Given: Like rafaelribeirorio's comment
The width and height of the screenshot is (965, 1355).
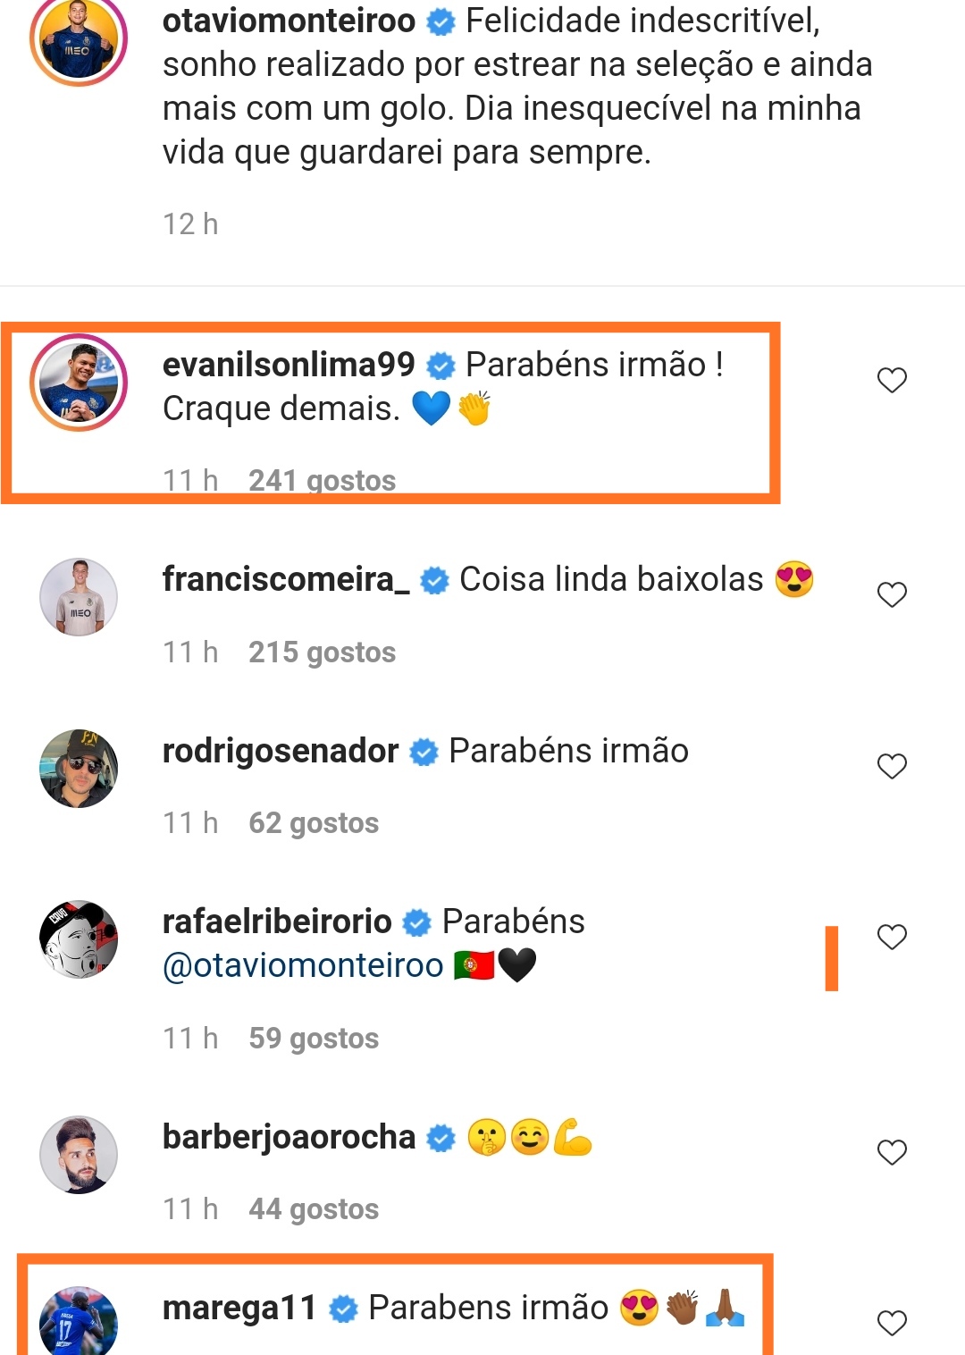Looking at the screenshot, I should coord(892,938).
